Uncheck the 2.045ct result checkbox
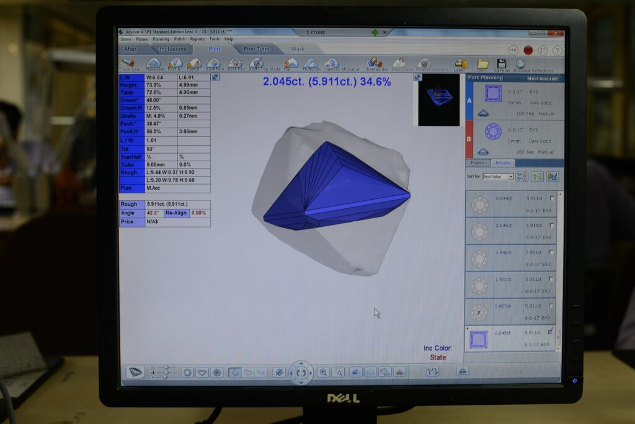Viewport: 635px width, 424px height. 551,332
